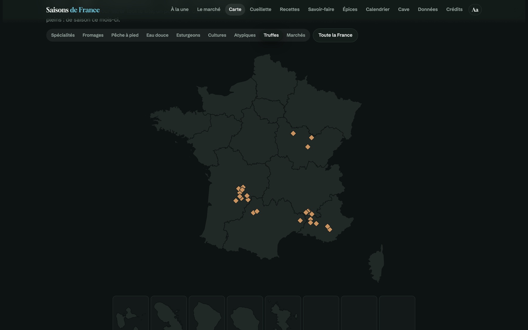Open the Martinique inset map thumbnail
The height and width of the screenshot is (330, 528).
pos(169,313)
